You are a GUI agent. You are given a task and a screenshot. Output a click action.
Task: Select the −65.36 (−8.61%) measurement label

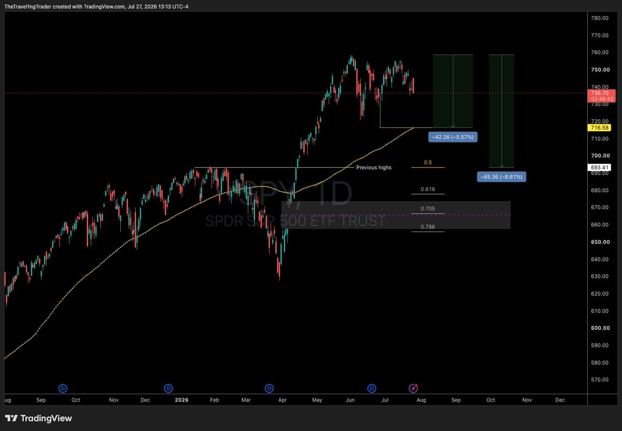(501, 177)
